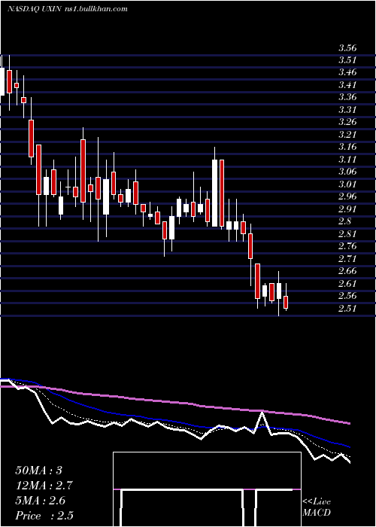Viewport: 376px width, 527px height.
Task: Select the 2.76 price axis label
Action: [347, 246]
